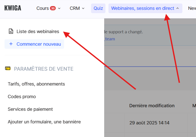This screenshot has height=137, width=196.
Task: Open the Codes promo entry
Action: click(x=22, y=97)
